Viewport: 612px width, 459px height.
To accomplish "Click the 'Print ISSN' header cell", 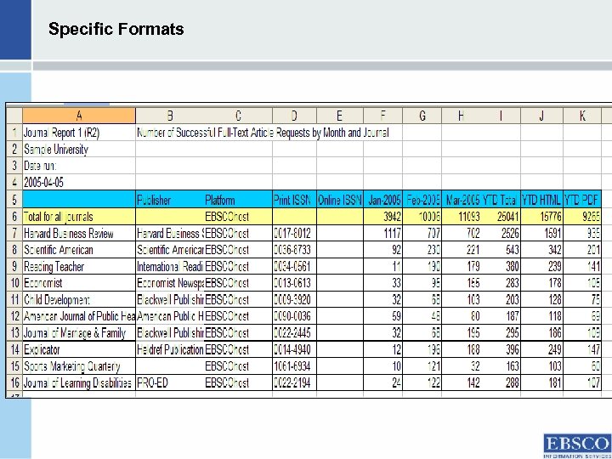I will [x=294, y=200].
